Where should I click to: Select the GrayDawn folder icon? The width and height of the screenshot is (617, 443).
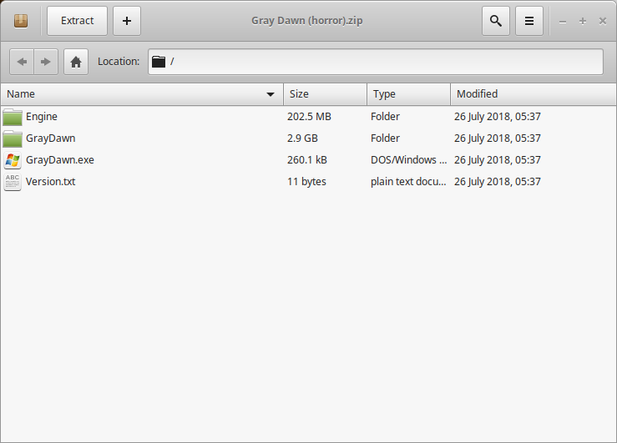click(13, 138)
